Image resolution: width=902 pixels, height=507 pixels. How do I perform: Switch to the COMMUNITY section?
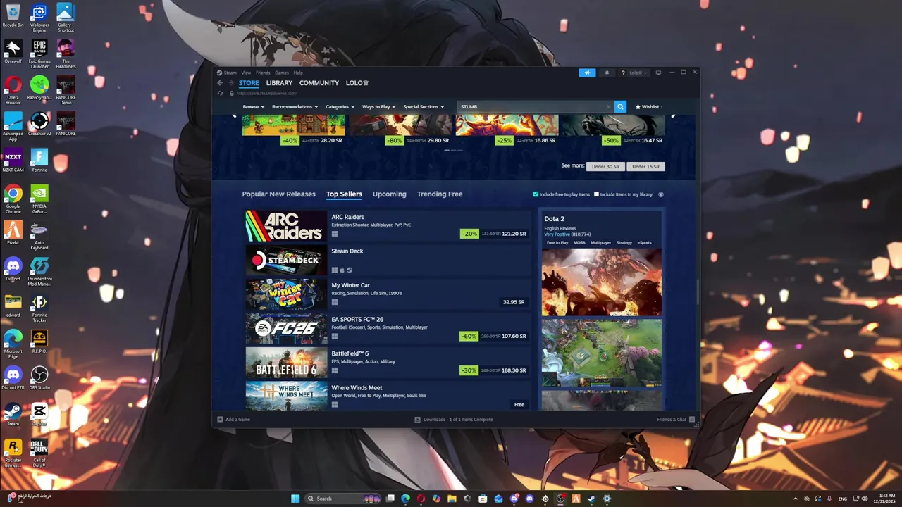[319, 83]
